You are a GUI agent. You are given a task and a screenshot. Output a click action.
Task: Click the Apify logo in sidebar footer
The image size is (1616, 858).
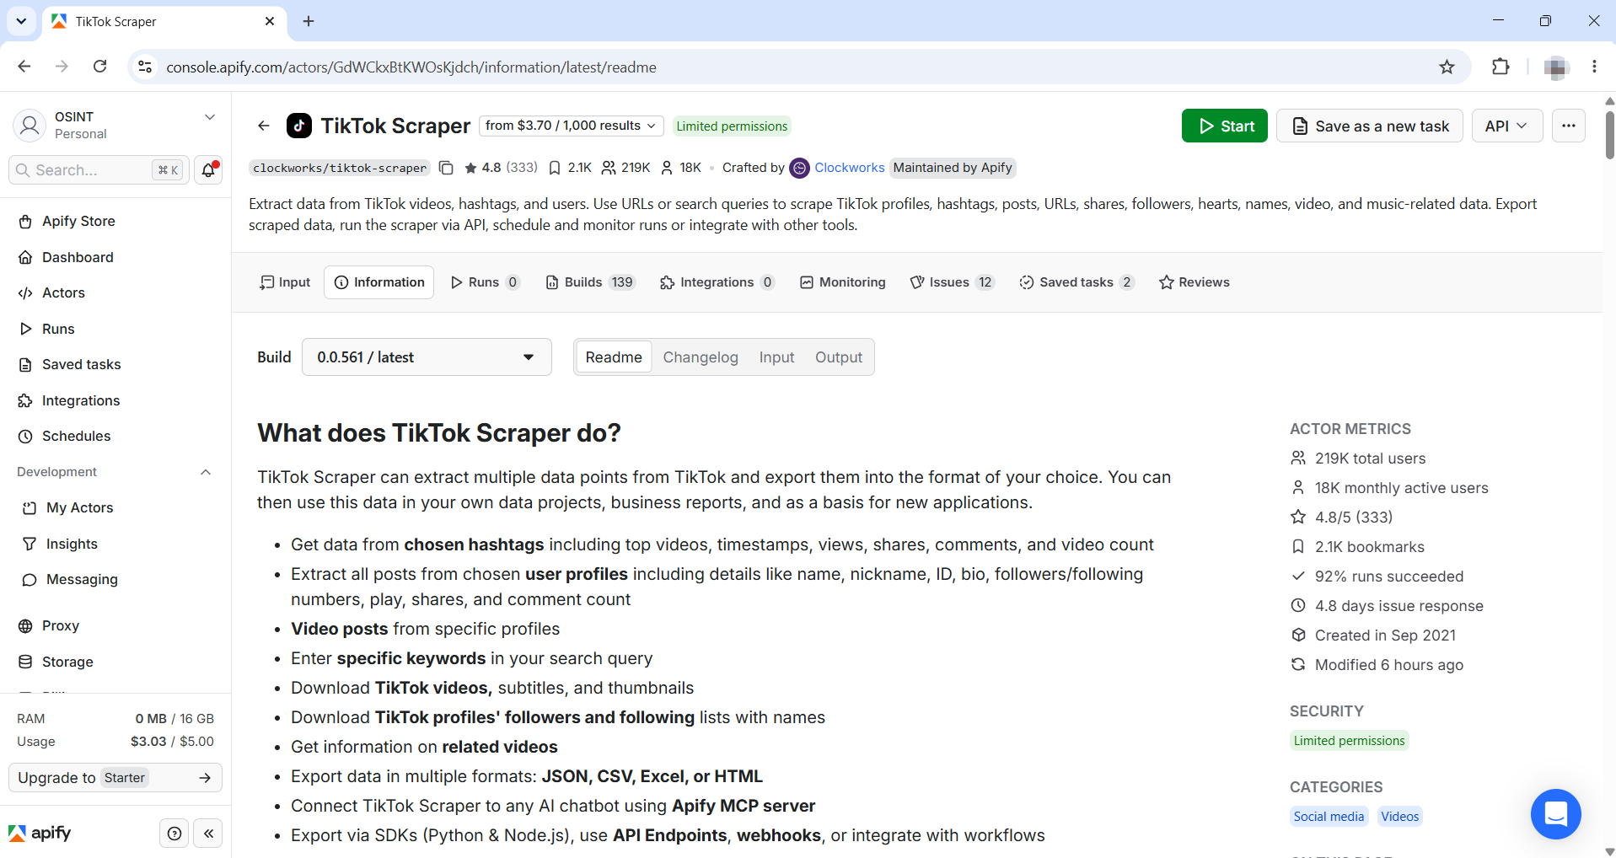tap(40, 834)
